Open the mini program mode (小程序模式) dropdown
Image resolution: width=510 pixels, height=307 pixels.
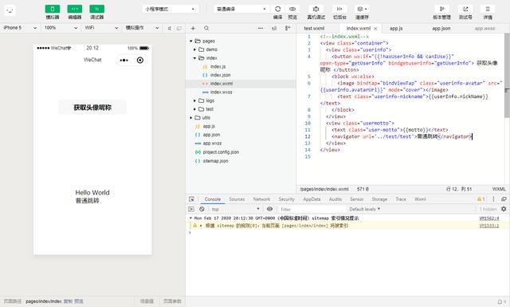click(x=170, y=9)
